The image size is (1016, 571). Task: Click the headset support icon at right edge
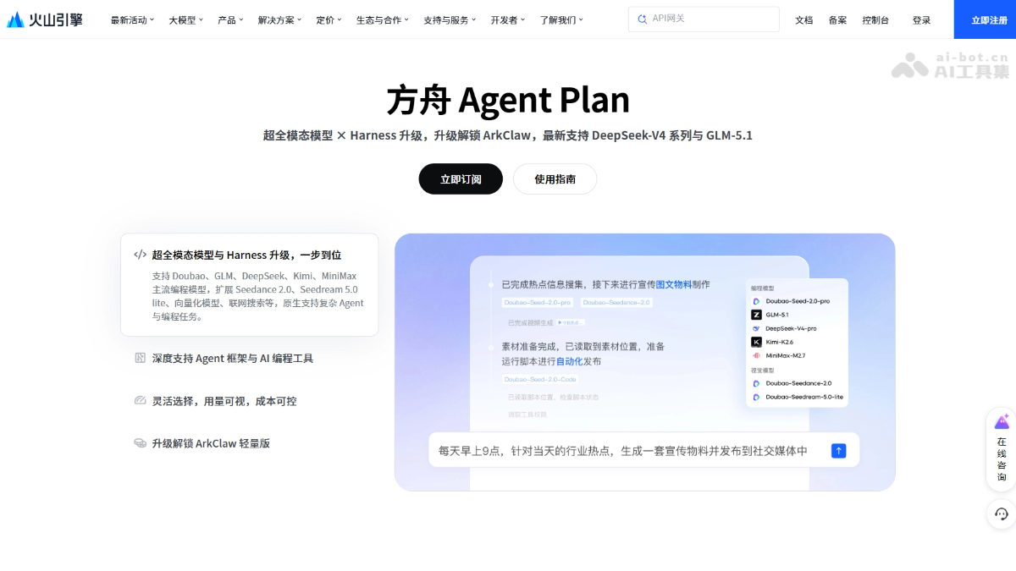1002,513
